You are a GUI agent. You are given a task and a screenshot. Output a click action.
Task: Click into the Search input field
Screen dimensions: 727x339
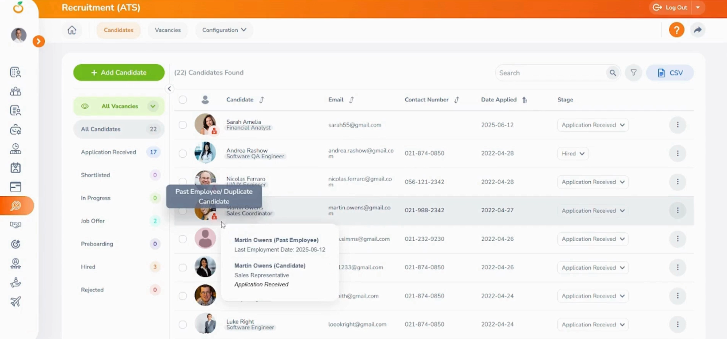click(x=549, y=73)
